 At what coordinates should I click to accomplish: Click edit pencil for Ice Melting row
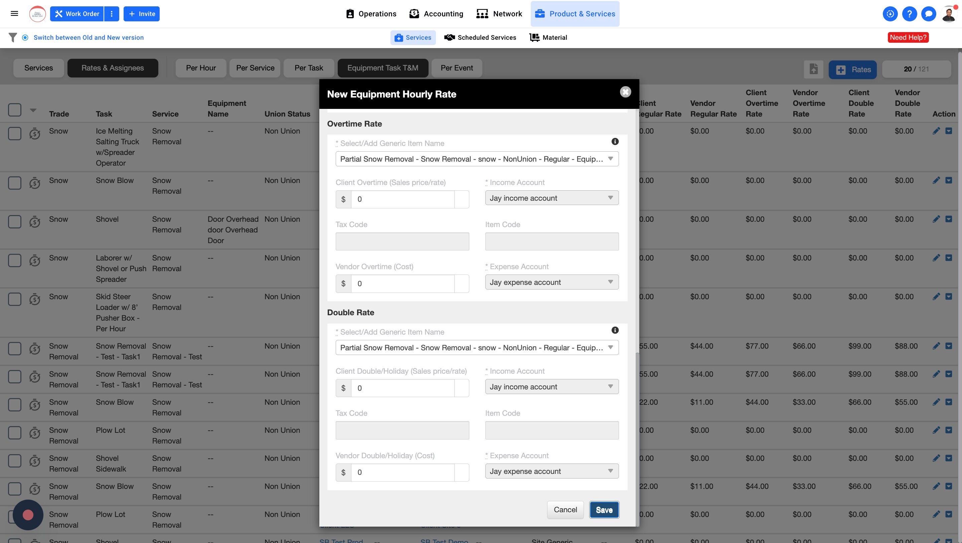pos(936,131)
